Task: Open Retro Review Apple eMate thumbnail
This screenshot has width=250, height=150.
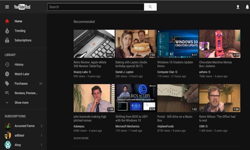Action: click(x=94, y=44)
